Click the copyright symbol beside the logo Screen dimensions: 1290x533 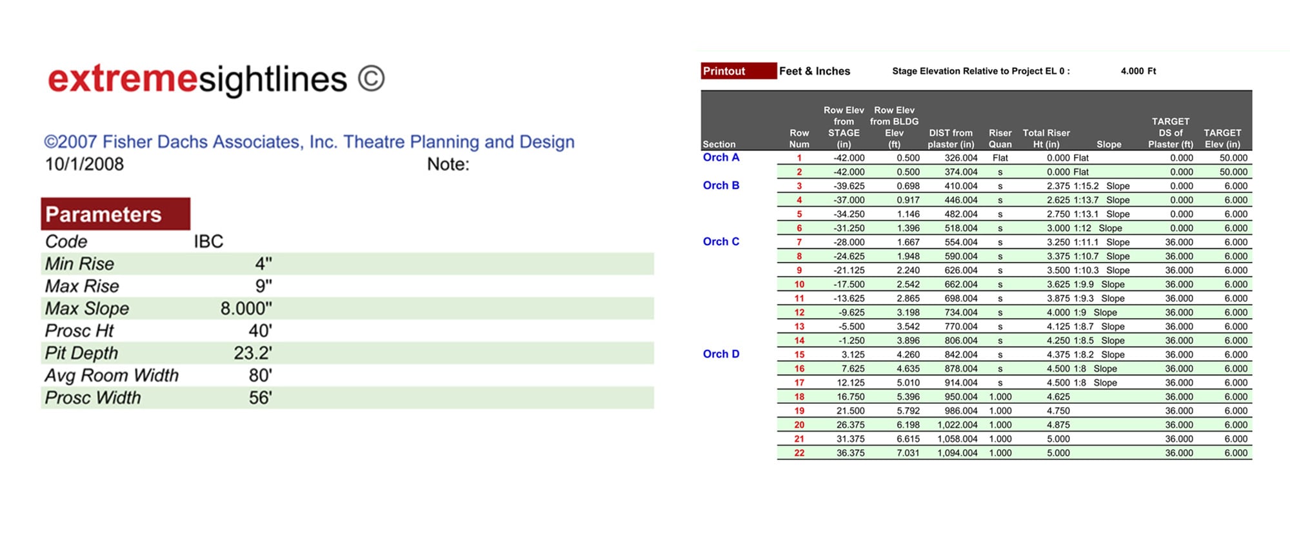tap(371, 79)
